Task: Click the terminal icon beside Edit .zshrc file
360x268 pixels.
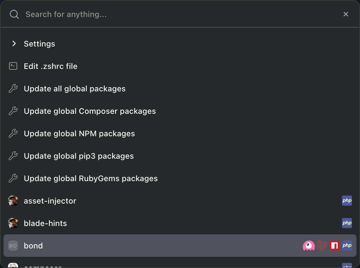Action: [x=13, y=66]
